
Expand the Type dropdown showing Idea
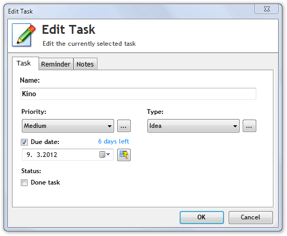193,126
